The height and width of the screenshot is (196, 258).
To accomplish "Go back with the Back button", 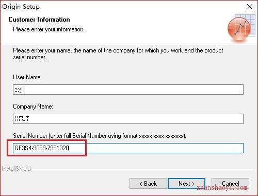I will (x=148, y=184).
